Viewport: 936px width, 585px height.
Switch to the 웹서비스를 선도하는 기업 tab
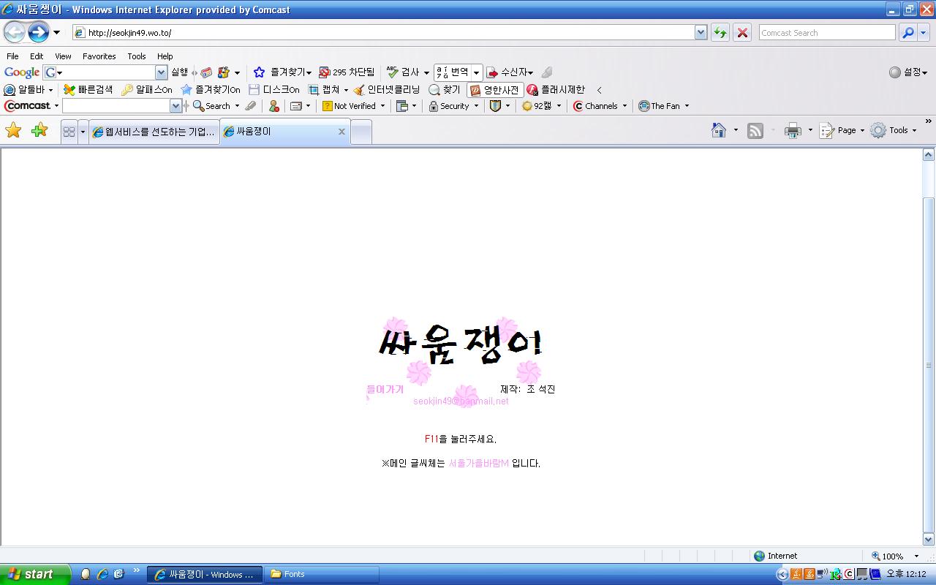[x=154, y=132]
